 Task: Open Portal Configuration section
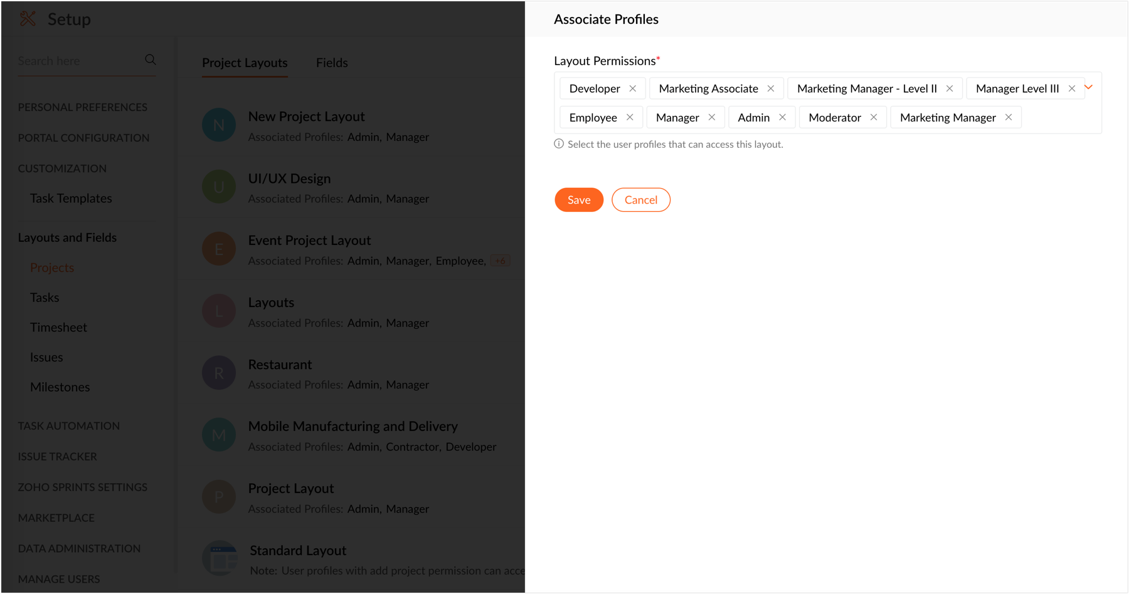click(83, 138)
